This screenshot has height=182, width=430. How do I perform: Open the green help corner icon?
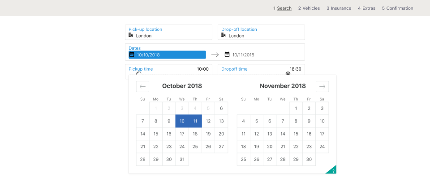332,170
